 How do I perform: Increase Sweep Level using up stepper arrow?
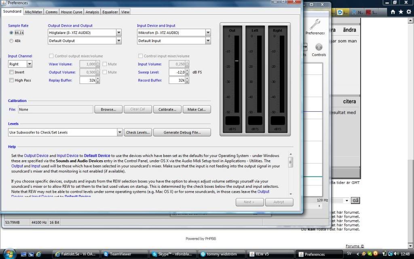[x=187, y=70]
